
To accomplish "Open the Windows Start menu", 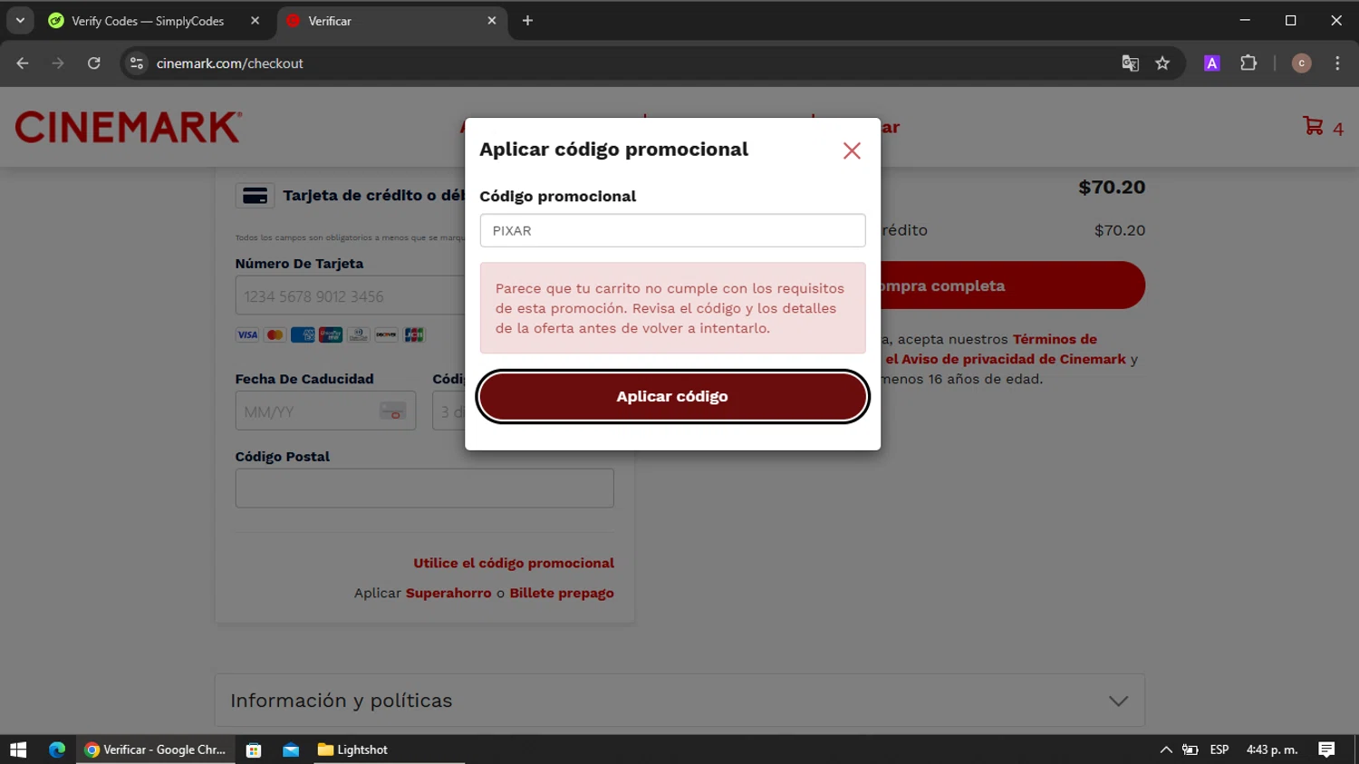I will pyautogui.click(x=18, y=749).
